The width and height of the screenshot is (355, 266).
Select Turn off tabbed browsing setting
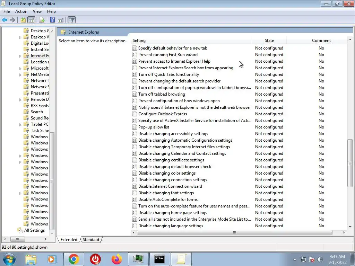(x=162, y=94)
